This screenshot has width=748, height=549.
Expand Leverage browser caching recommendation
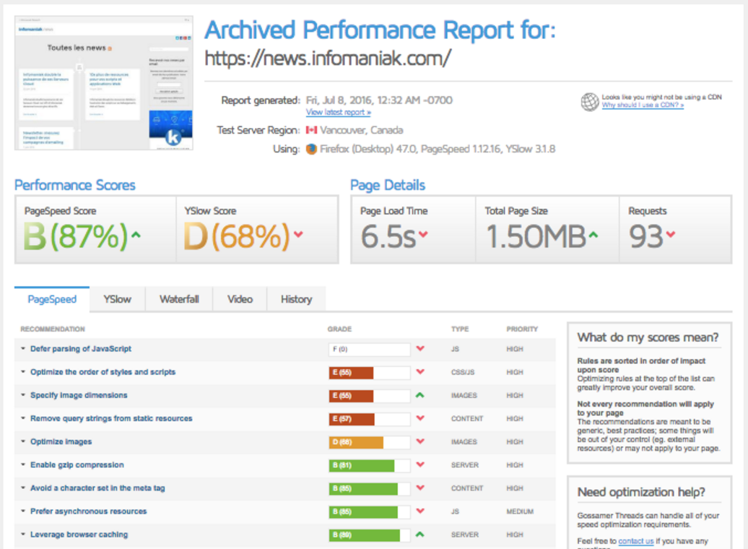[x=79, y=535]
